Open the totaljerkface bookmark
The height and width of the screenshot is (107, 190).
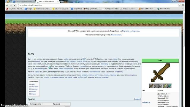(77, 9)
